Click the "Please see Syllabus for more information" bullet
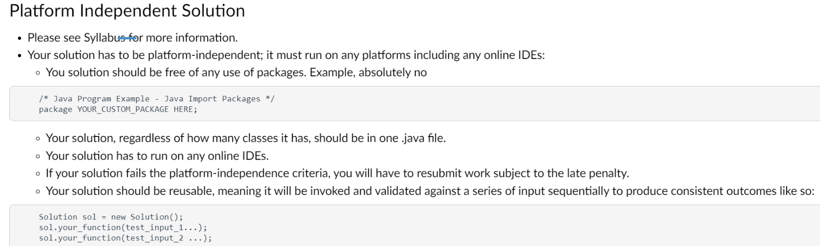This screenshot has width=820, height=246. [x=133, y=38]
